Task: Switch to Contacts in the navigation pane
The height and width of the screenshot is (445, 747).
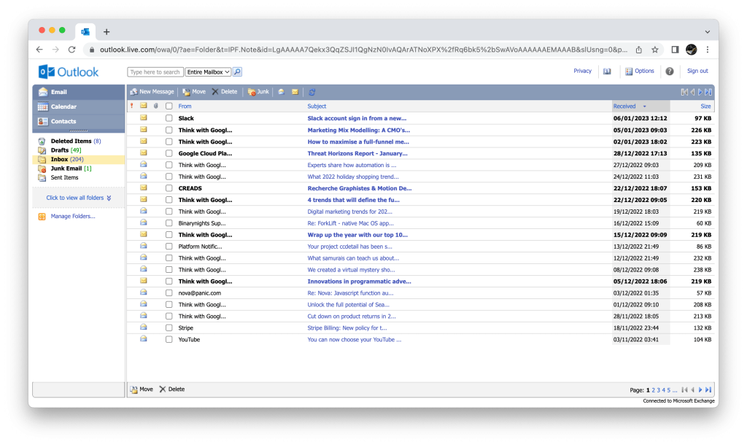Action: click(x=63, y=121)
